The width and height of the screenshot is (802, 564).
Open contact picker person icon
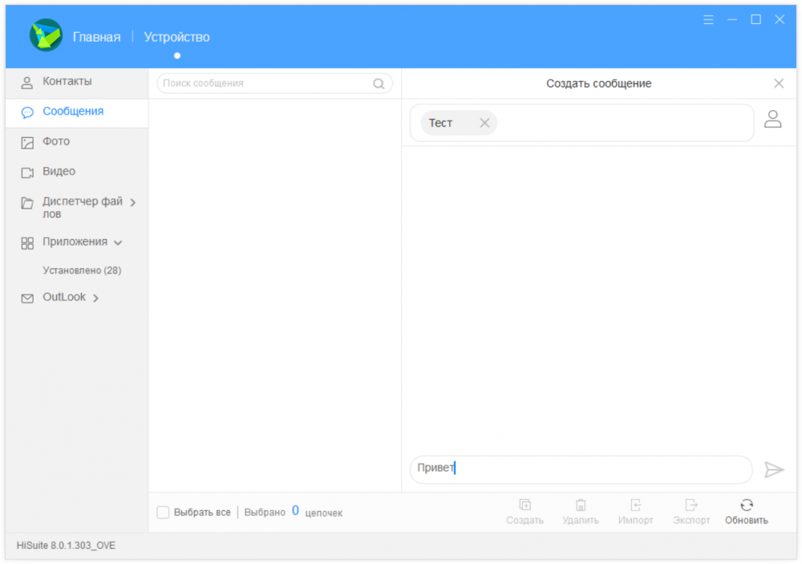coord(772,120)
